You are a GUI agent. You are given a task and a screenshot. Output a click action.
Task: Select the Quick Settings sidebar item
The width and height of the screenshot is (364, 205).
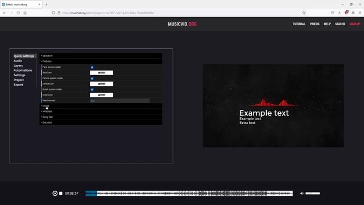coord(24,56)
